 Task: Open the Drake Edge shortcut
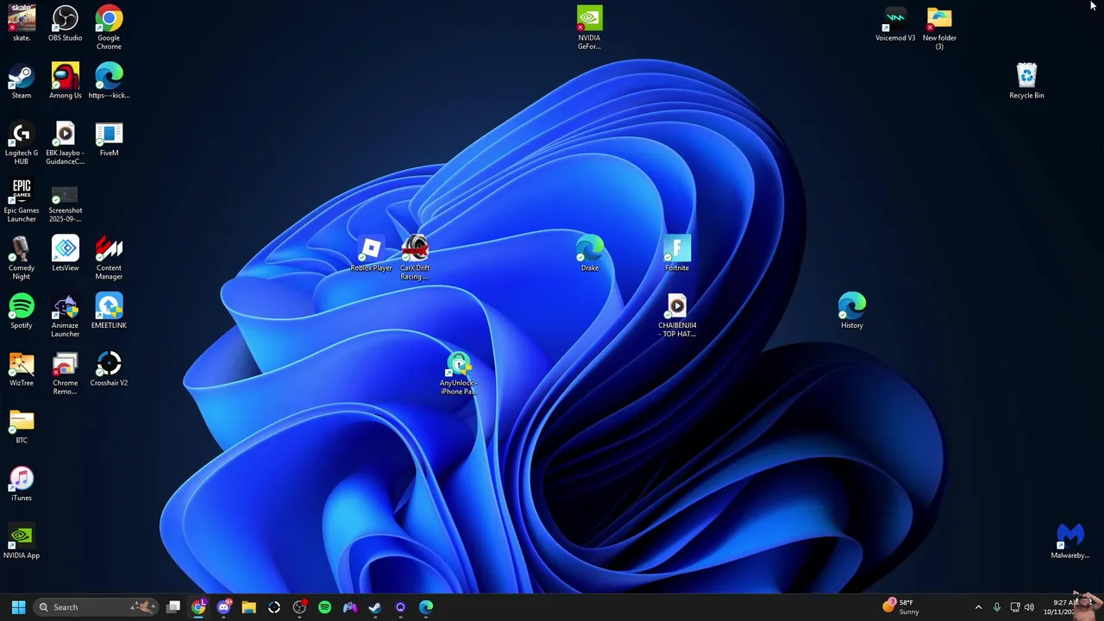[x=589, y=254]
